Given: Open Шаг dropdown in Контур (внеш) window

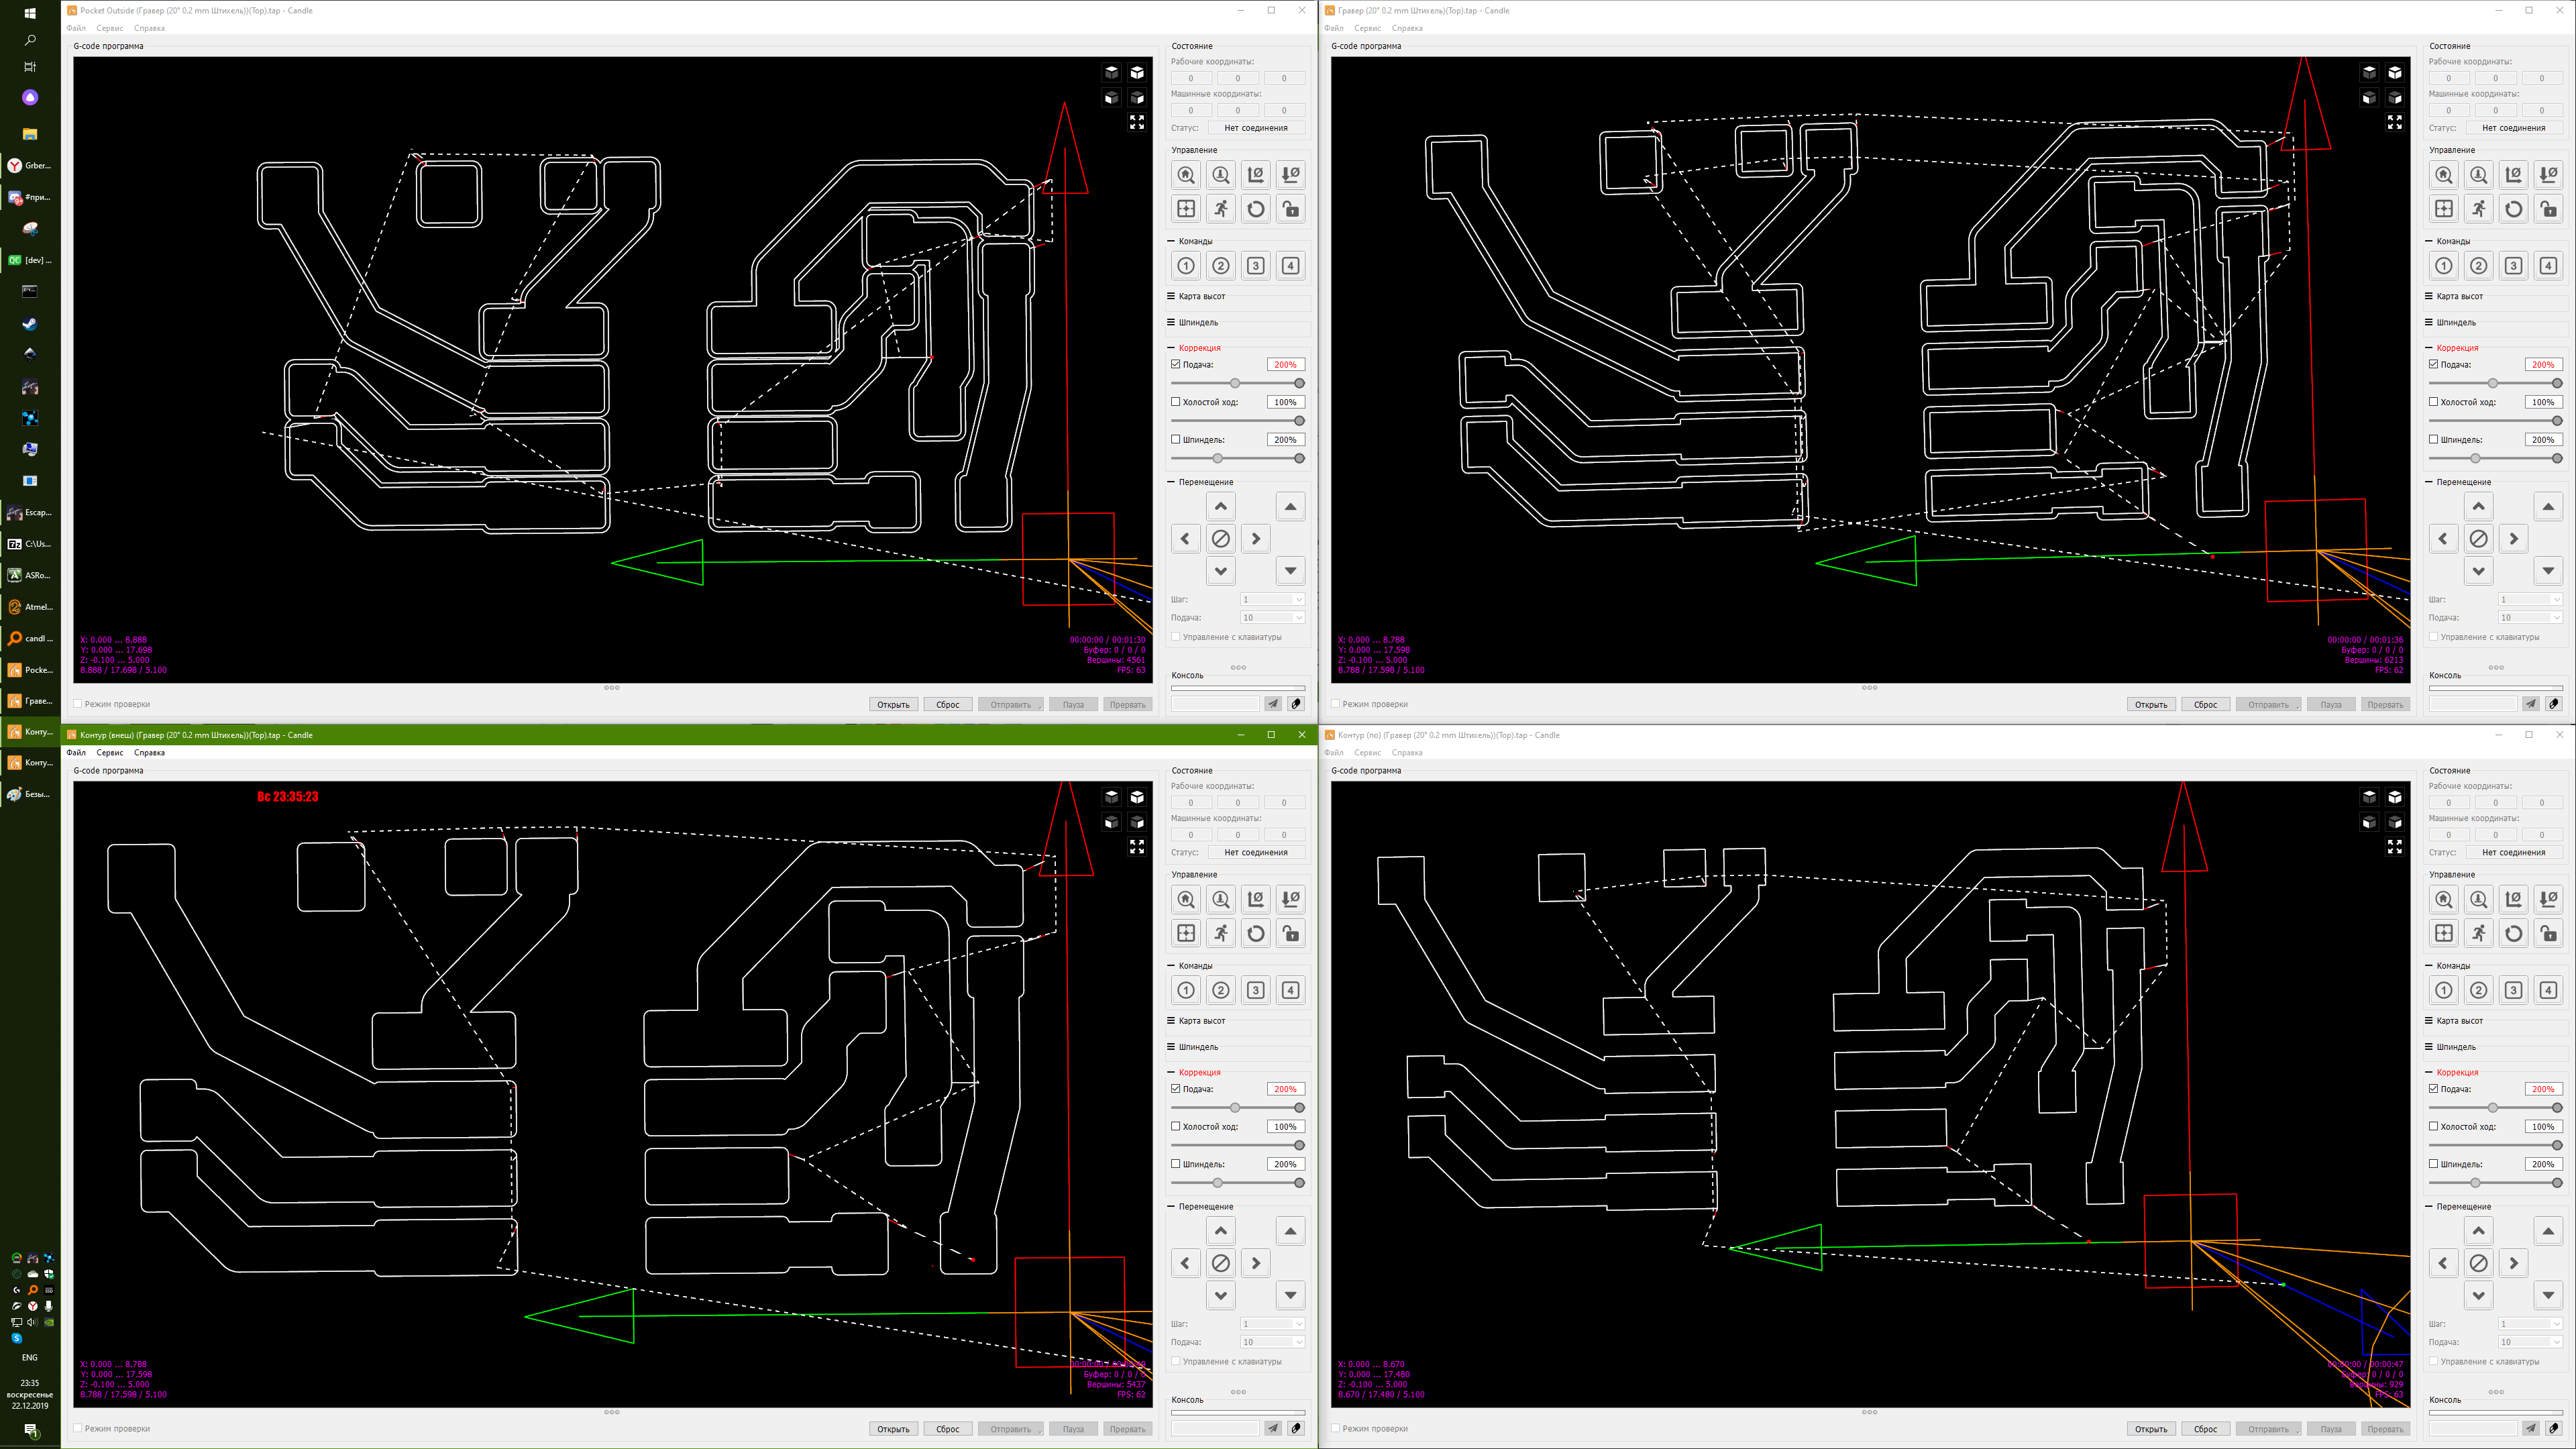Looking at the screenshot, I should [1272, 1324].
